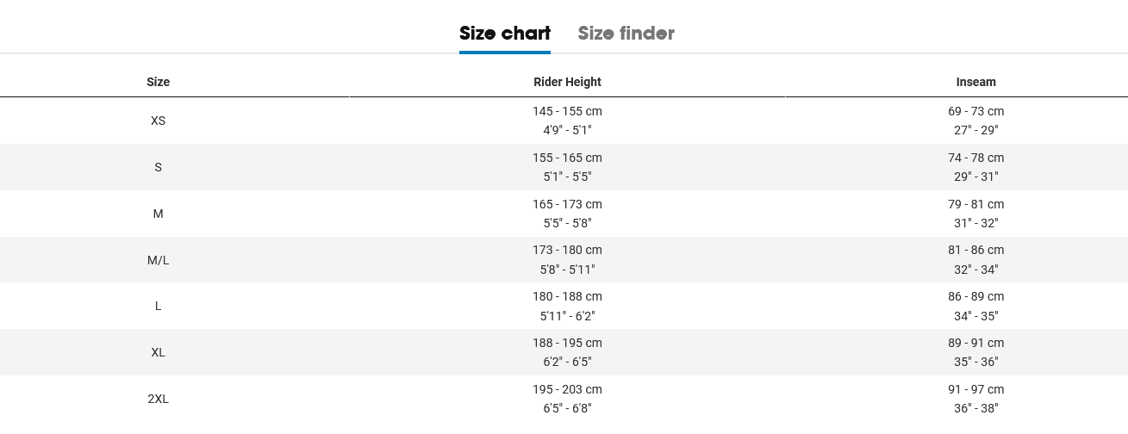The width and height of the screenshot is (1128, 434).
Task: Select the 2XL size row label
Action: [x=159, y=399]
